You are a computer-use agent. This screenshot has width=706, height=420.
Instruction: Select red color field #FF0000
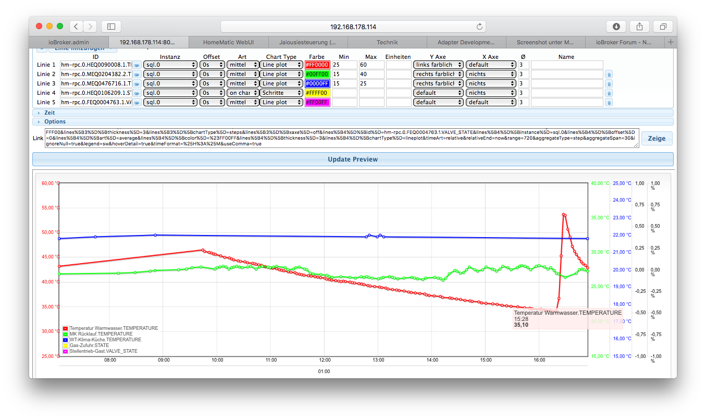tap(317, 65)
